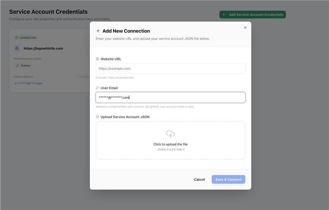Cancel the new connection dialog
Screen dimensions: 329x210
tap(199, 180)
